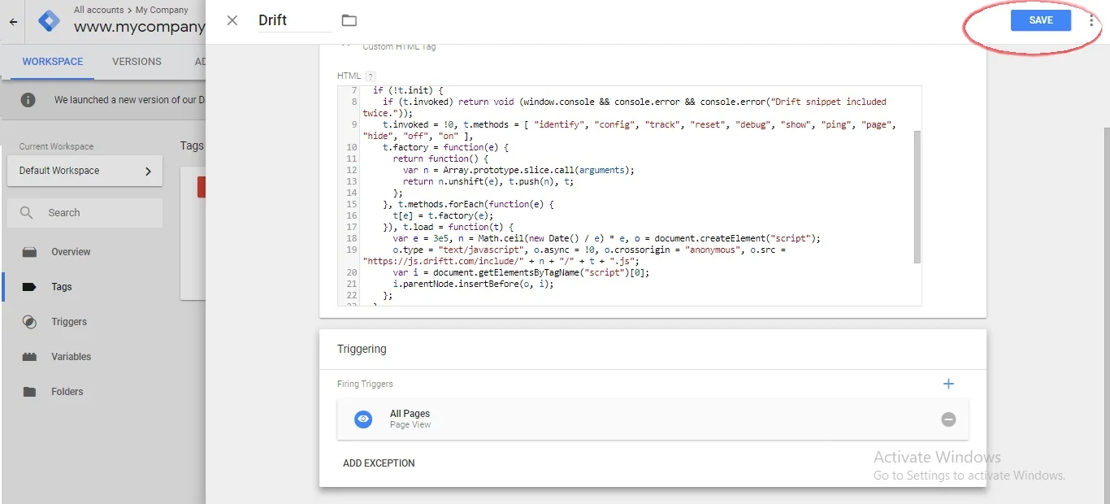Click the Tags label icon

tap(29, 287)
